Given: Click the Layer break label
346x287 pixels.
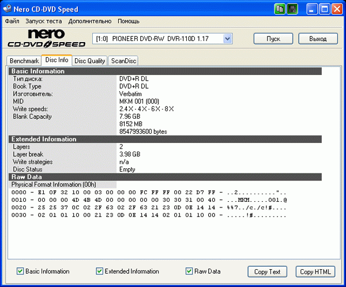Looking at the screenshot, I should click(x=28, y=154).
